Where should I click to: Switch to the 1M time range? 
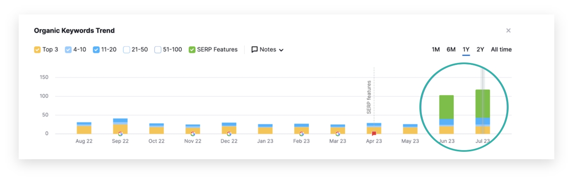(436, 50)
